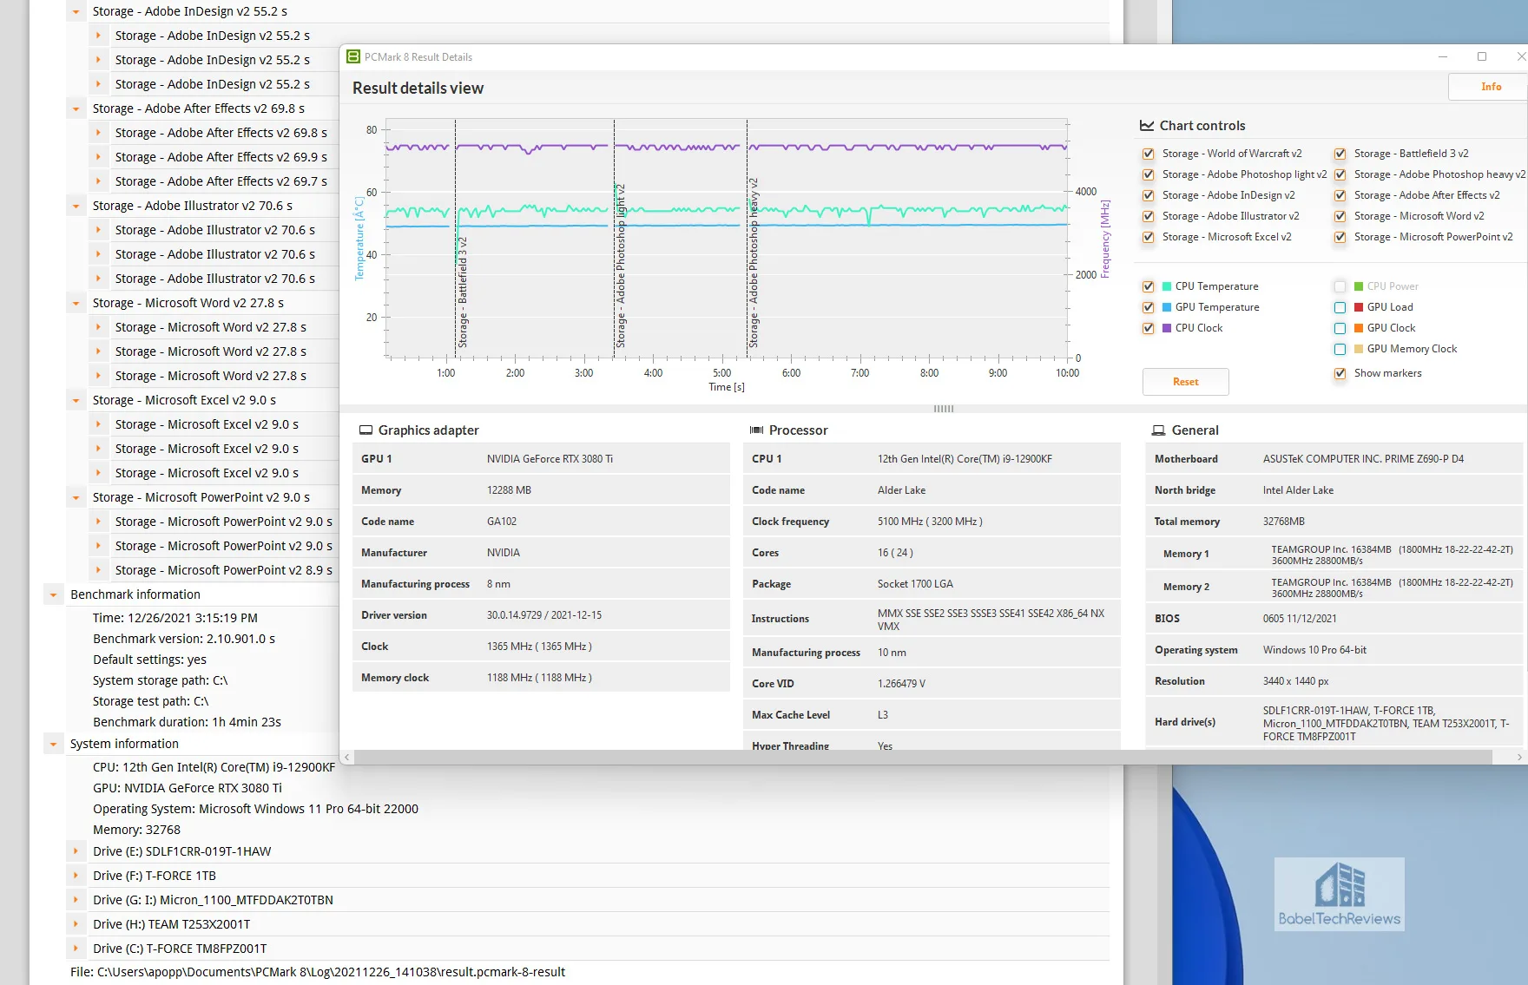The image size is (1528, 985).
Task: Toggle Storage - Battlefield 3 v2 checkbox
Action: (1340, 154)
